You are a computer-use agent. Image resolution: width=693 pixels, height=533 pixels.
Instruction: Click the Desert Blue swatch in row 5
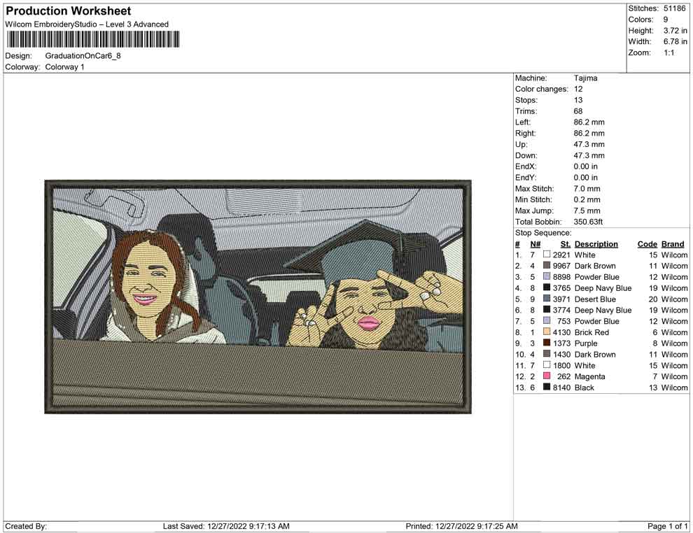[x=547, y=299]
